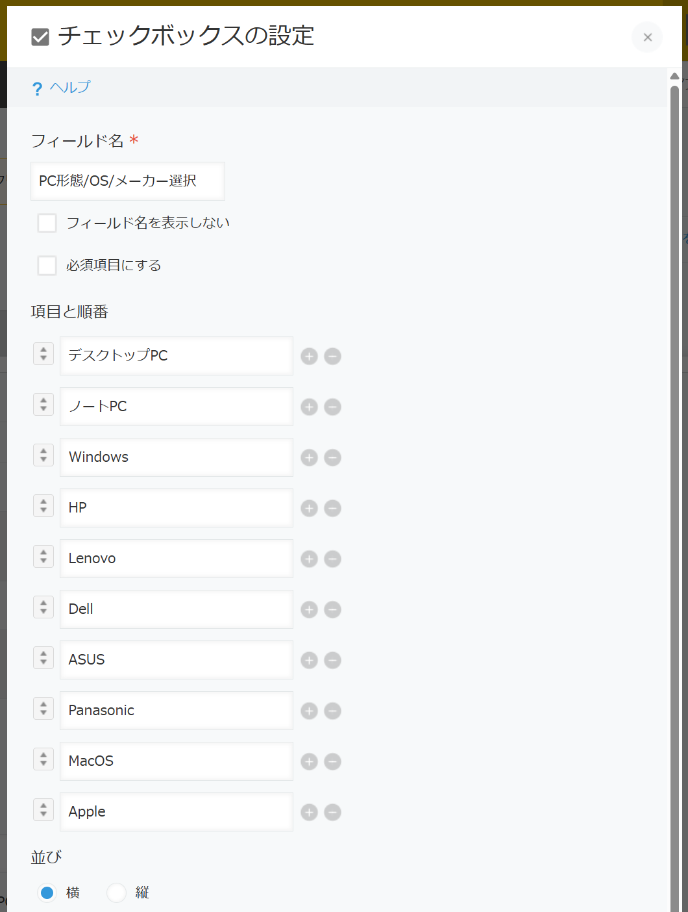Add a new item below デスクトップPC
688x912 pixels.
309,356
